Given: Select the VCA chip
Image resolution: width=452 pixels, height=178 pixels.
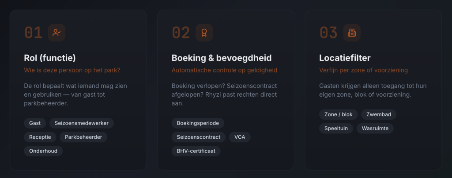Looking at the screenshot, I should 240,137.
